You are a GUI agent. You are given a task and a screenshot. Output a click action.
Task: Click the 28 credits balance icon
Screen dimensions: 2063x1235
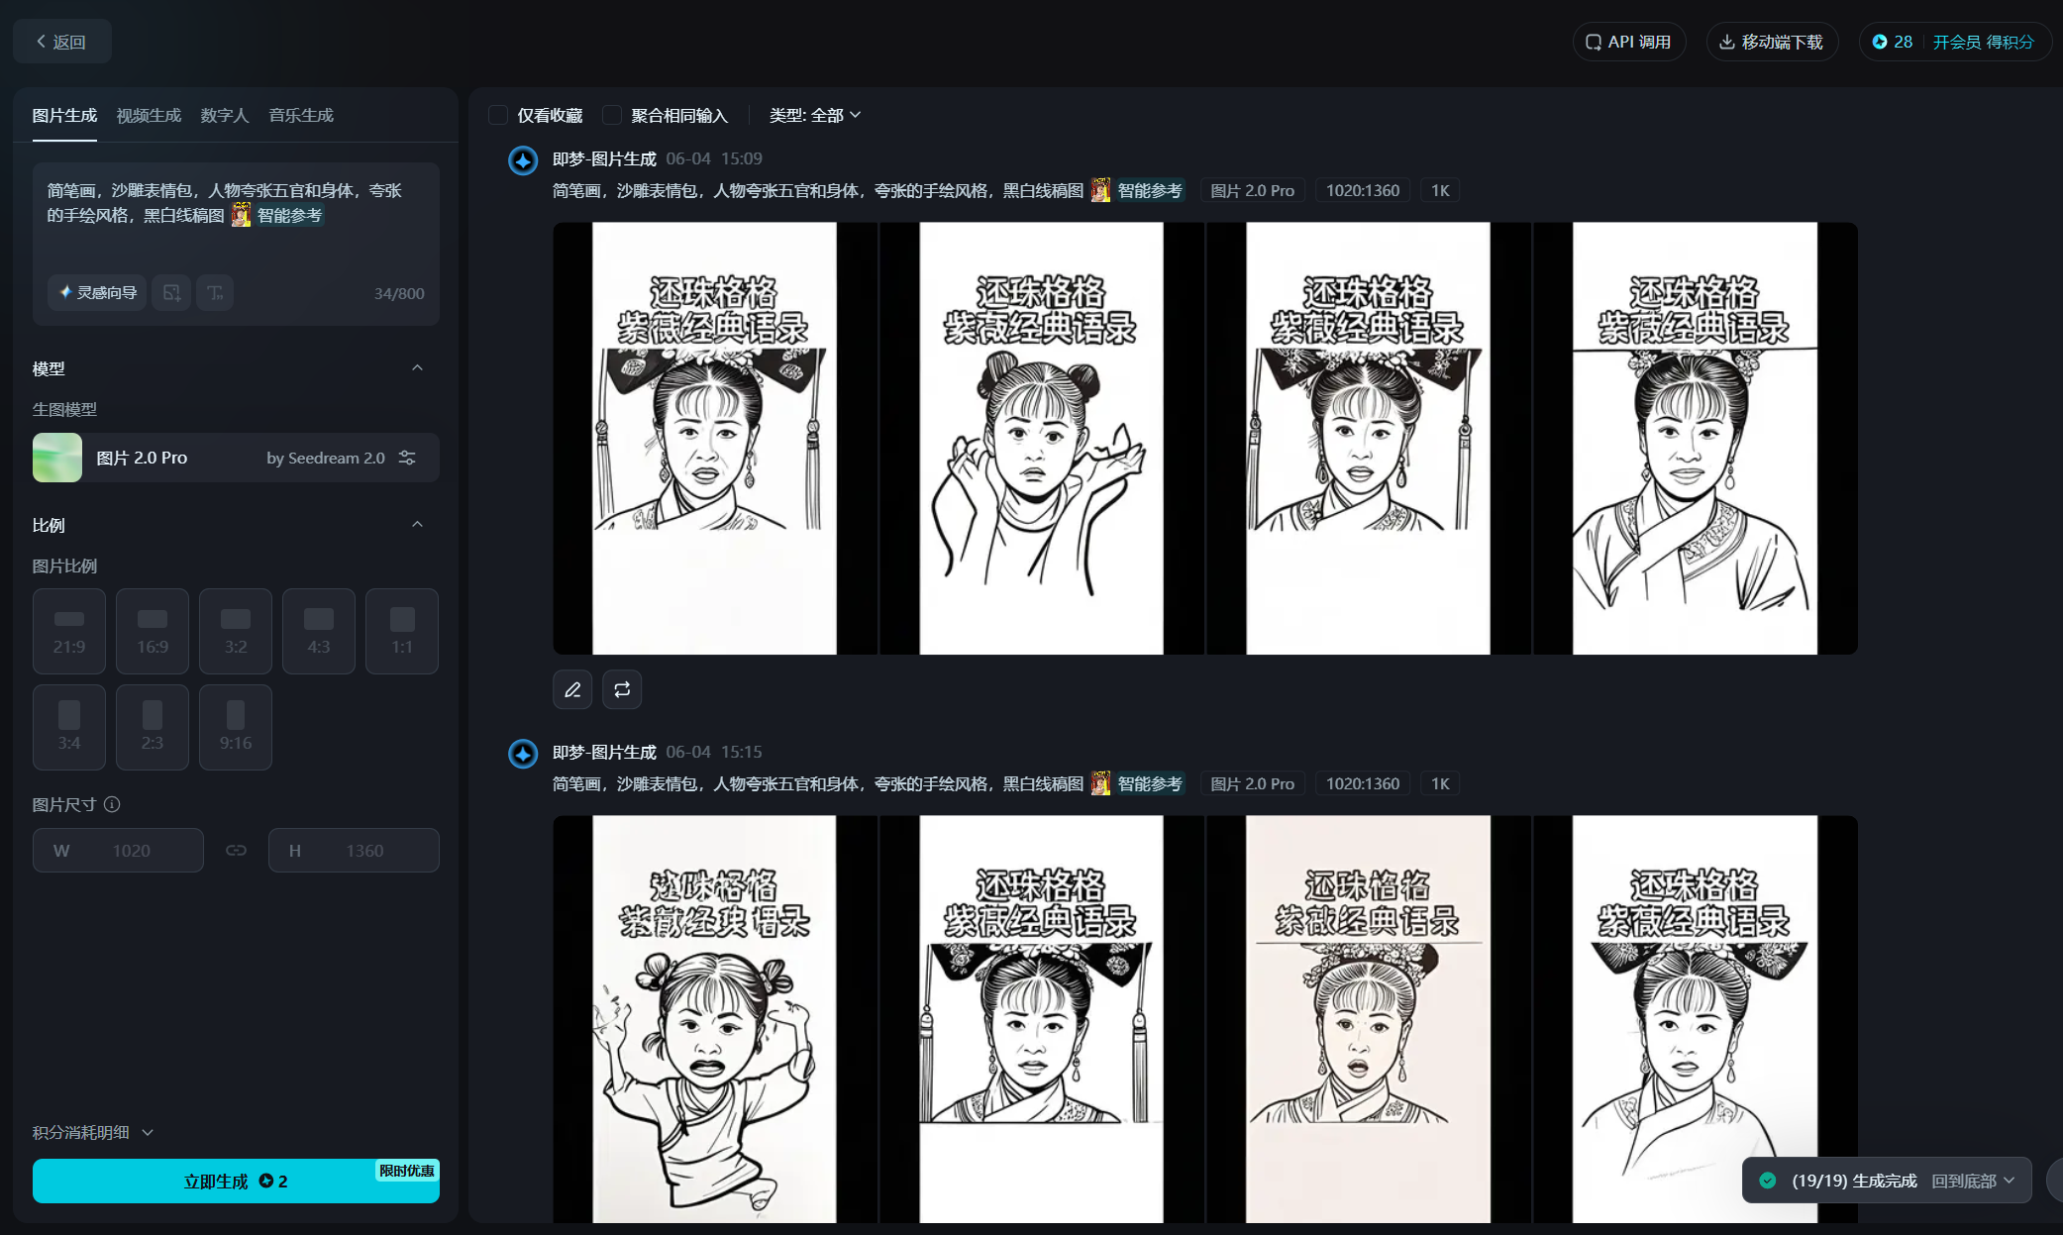[x=1879, y=42]
